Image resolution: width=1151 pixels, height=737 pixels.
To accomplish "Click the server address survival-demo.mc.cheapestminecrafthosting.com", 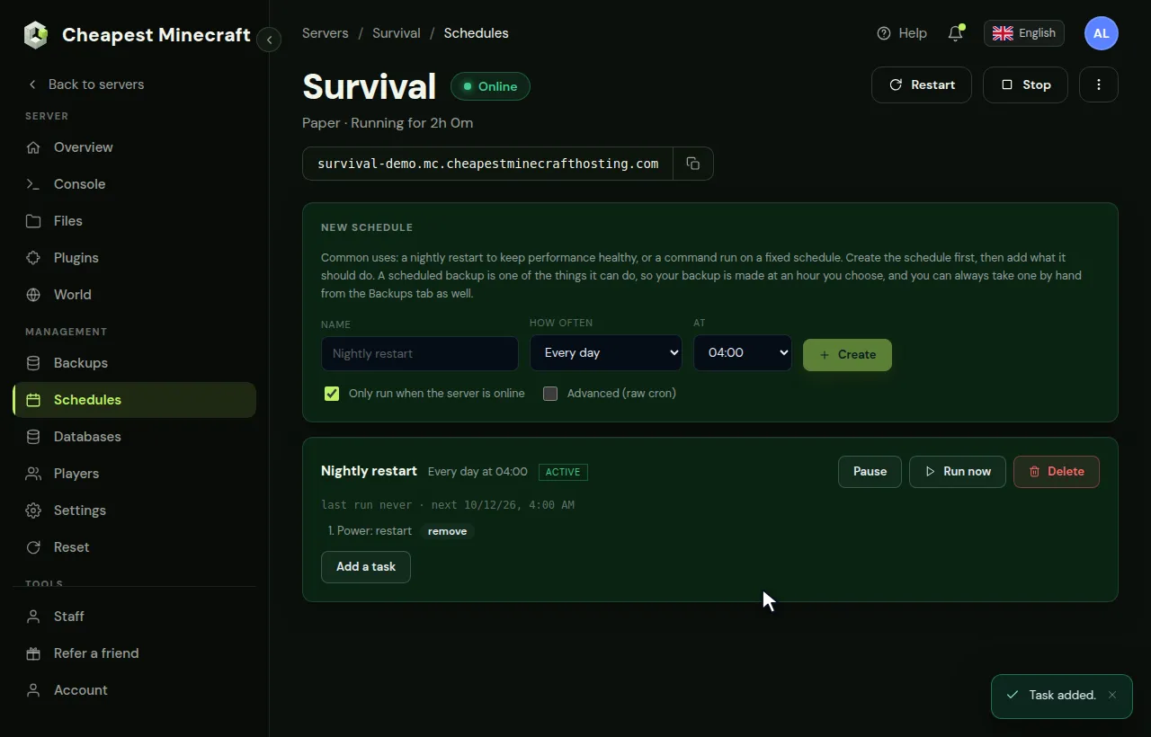I will point(487,164).
